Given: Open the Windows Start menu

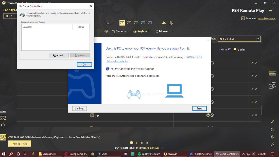Looking at the screenshot, I should pos(4,154).
